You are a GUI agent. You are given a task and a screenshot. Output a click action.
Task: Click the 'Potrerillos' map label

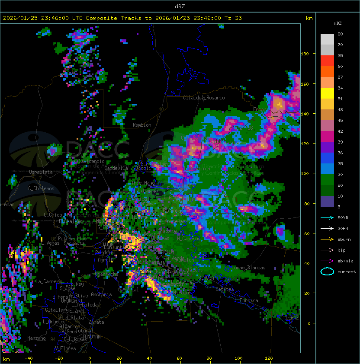72,239
